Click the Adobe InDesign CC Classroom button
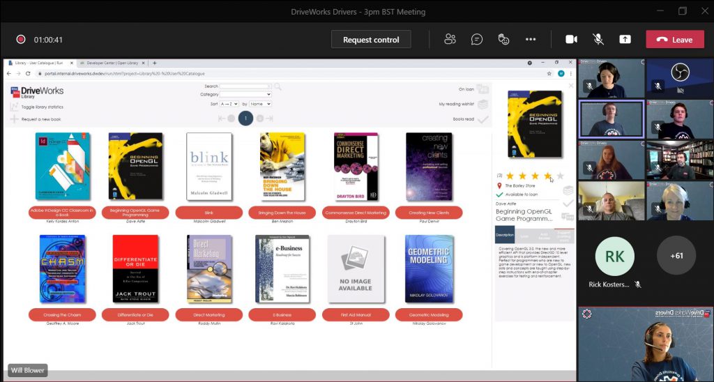Image resolution: width=714 pixels, height=382 pixels. tap(62, 212)
